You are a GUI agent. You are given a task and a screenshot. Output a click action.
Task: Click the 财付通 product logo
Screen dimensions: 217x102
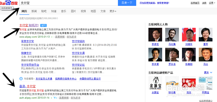[172, 83]
